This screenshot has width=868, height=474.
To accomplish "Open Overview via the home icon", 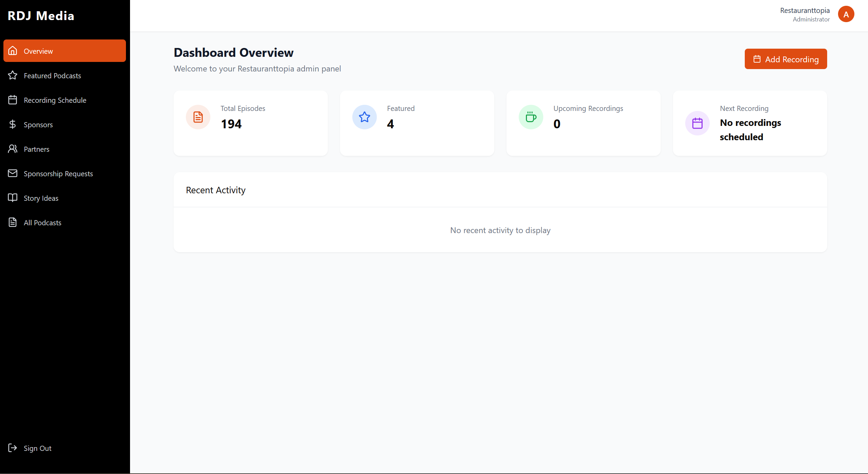I will click(x=13, y=51).
